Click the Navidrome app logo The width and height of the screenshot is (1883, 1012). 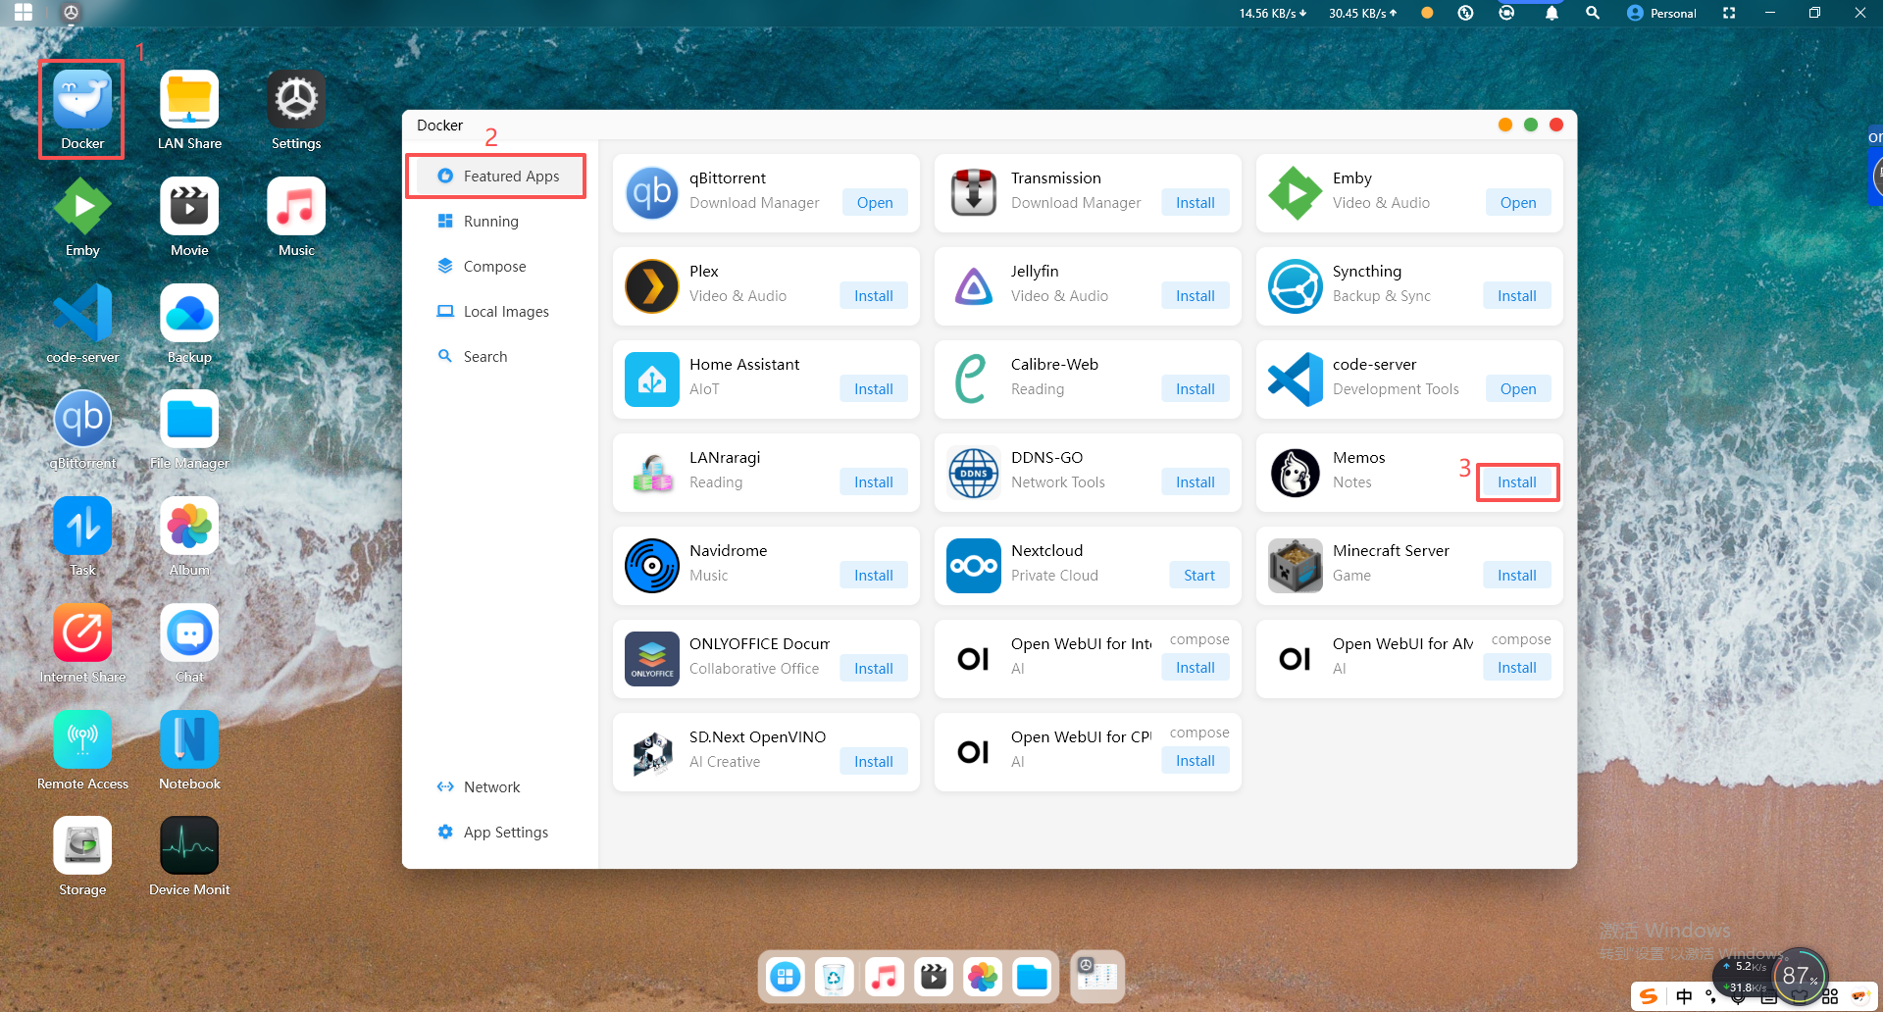[x=652, y=566]
